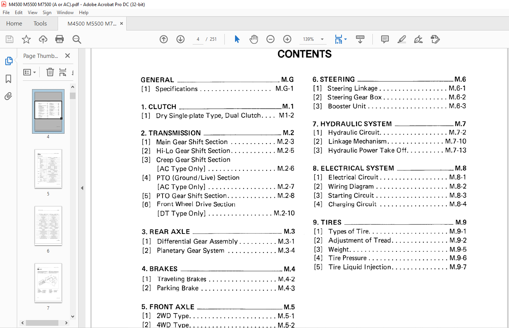Click the Save file icon
Viewport: 509px width, 328px height.
click(x=10, y=39)
